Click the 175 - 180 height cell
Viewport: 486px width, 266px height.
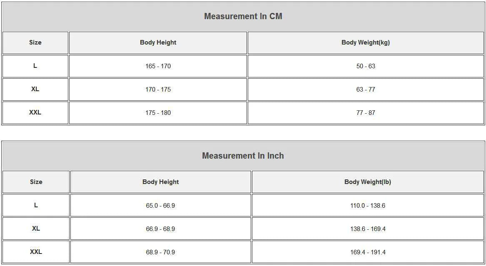[158, 112]
